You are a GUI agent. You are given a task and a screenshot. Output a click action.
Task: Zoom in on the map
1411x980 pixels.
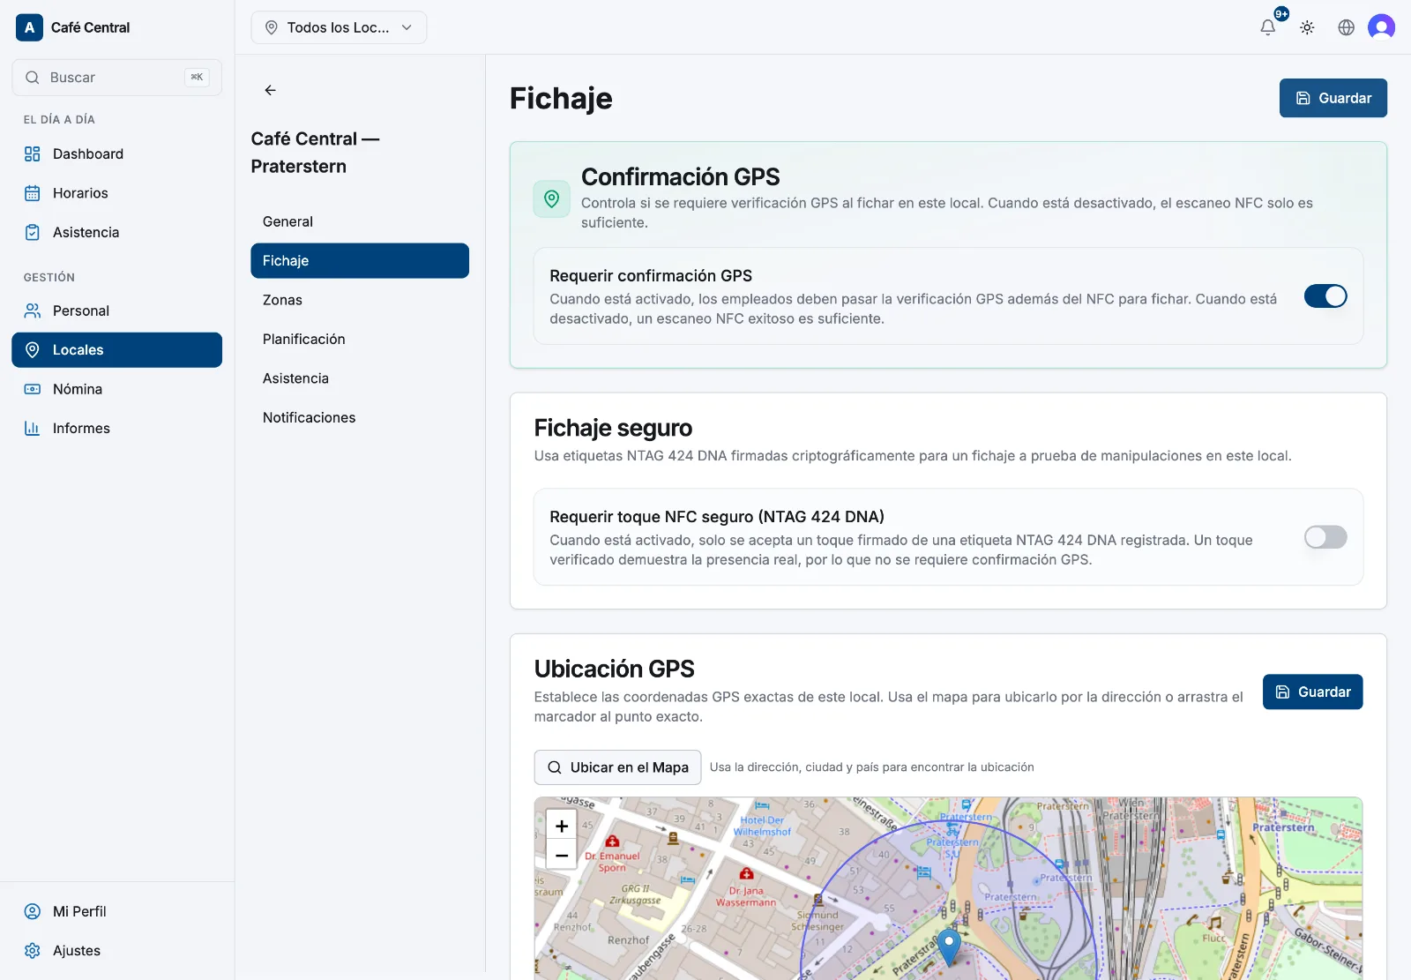pos(562,826)
